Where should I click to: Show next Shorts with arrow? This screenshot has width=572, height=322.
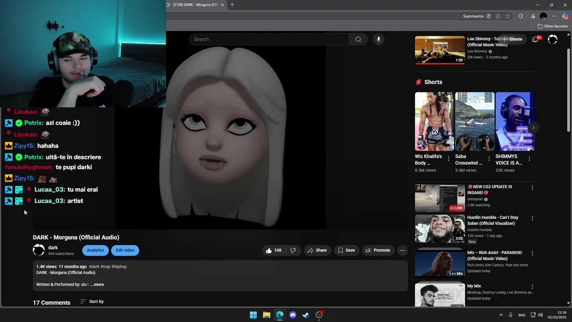(533, 128)
